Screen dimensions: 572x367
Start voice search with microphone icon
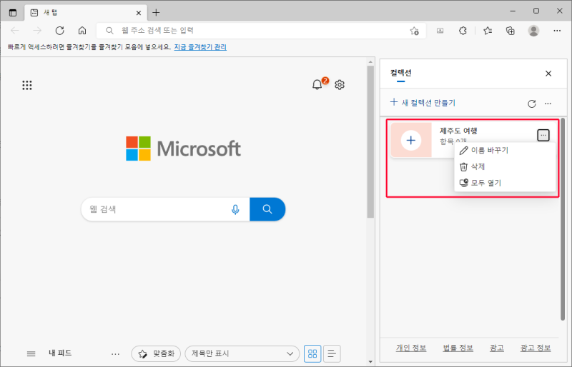click(235, 209)
